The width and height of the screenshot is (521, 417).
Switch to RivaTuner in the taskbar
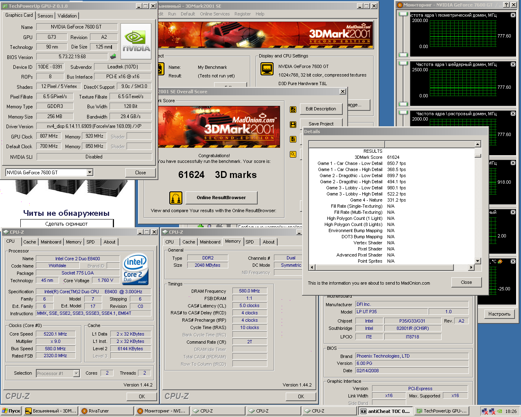tap(106, 411)
